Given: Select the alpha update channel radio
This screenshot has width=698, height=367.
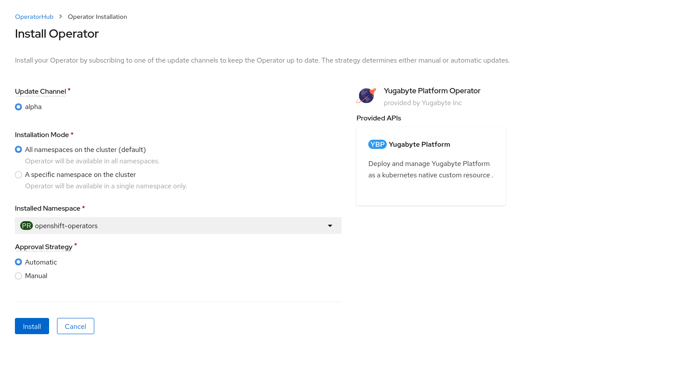Looking at the screenshot, I should point(18,107).
